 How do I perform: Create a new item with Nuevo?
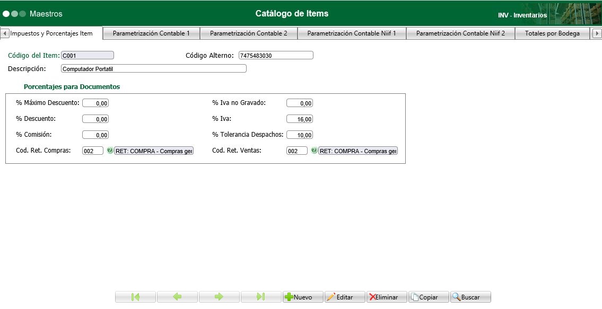(302, 296)
